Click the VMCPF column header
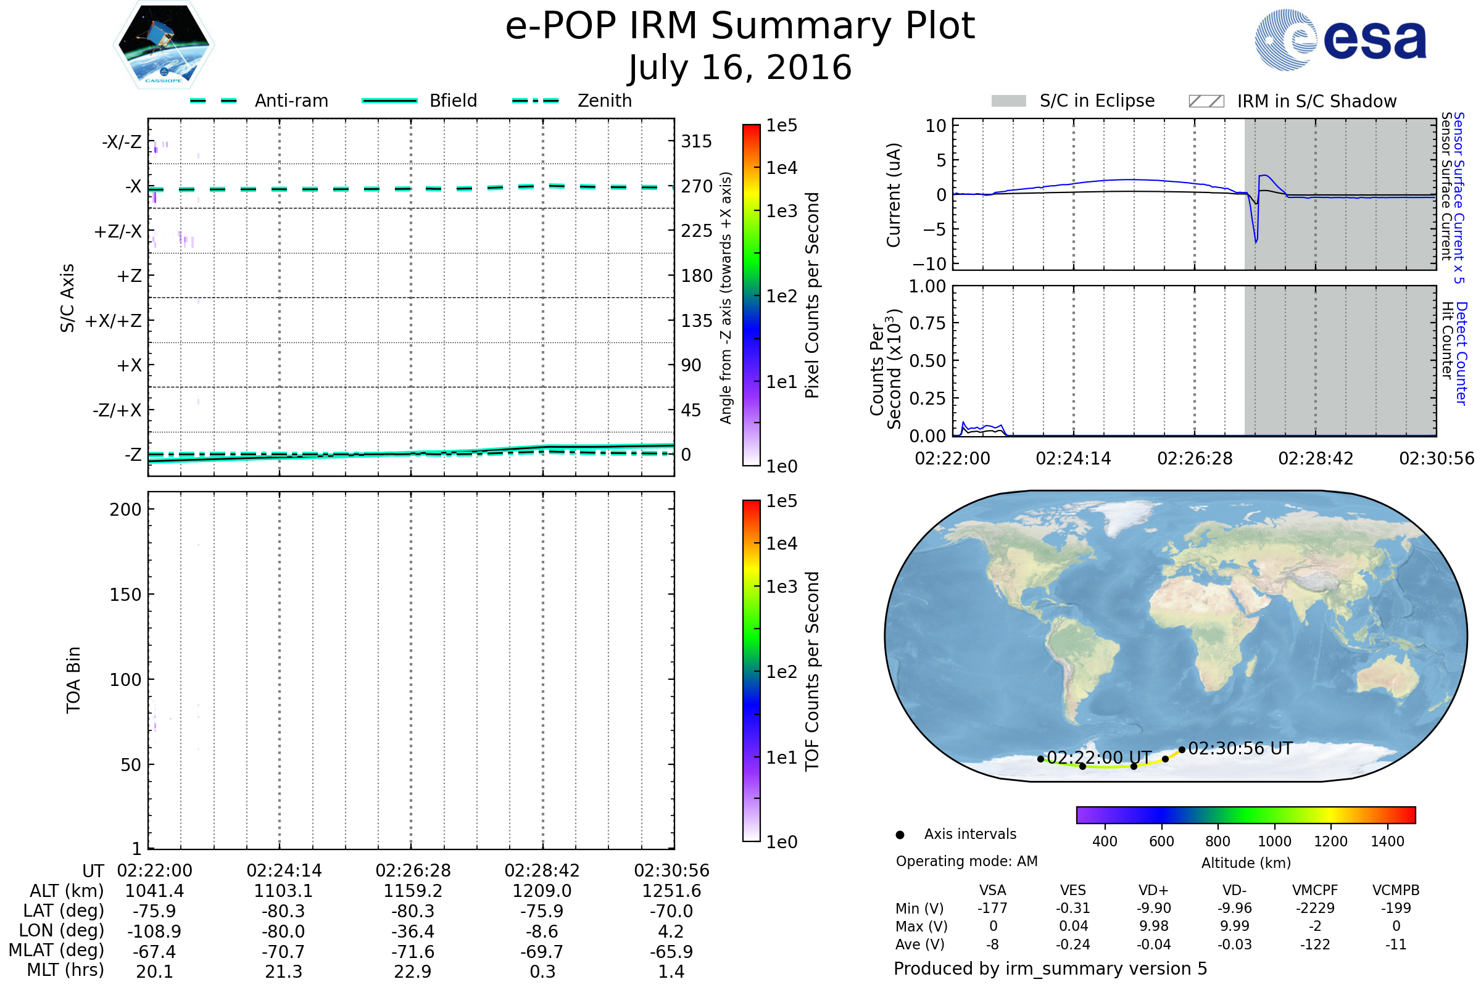The image size is (1481, 987). [x=1315, y=890]
